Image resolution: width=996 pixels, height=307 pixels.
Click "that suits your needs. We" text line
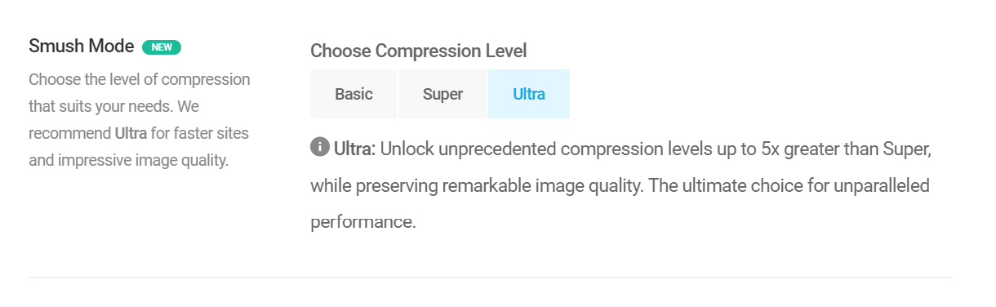tap(113, 106)
